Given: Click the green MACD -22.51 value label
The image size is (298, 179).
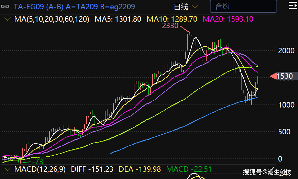Looking at the screenshot, I should coord(189,169).
